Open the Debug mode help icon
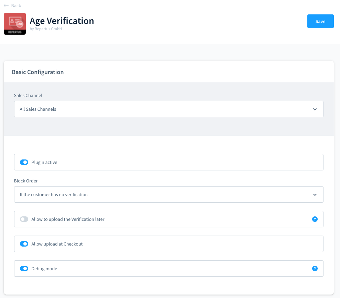The height and width of the screenshot is (298, 340). point(315,269)
